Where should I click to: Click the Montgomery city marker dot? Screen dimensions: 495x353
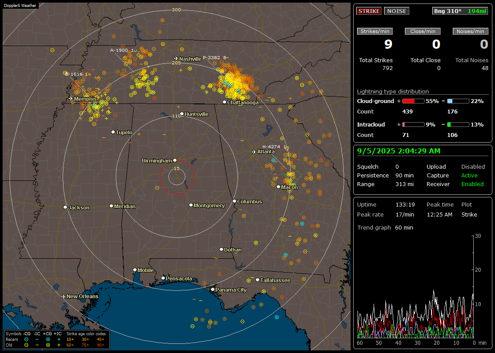click(x=191, y=205)
